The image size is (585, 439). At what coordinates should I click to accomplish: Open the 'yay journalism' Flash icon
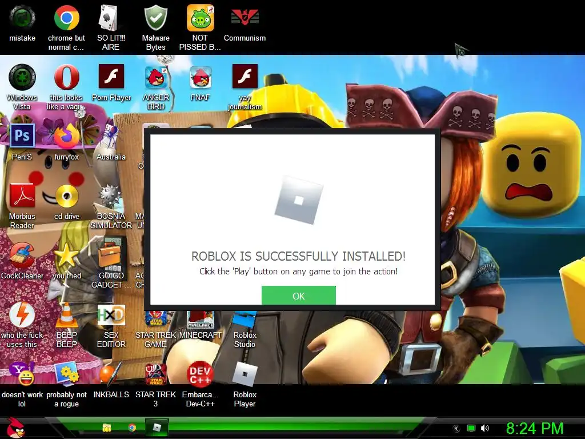245,87
